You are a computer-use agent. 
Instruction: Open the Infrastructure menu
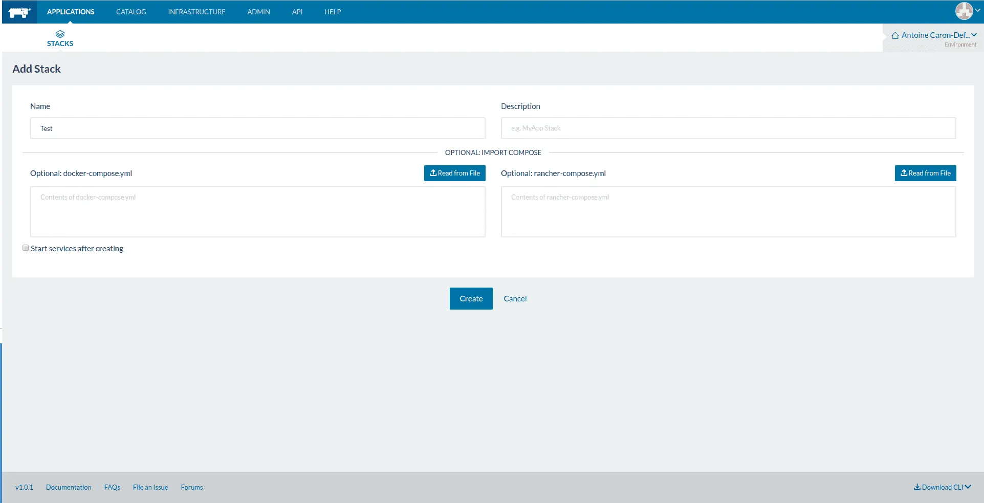pyautogui.click(x=196, y=12)
